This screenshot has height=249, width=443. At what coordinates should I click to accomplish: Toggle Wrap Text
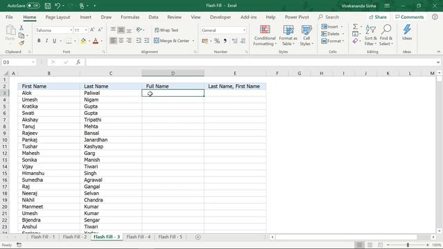point(166,30)
